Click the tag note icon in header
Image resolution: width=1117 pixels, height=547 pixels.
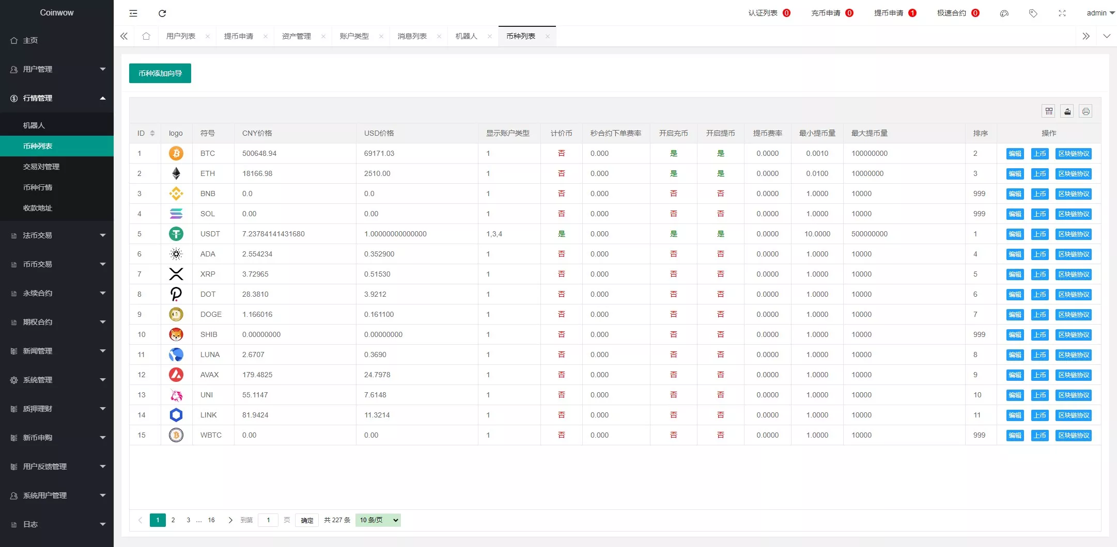(1033, 13)
